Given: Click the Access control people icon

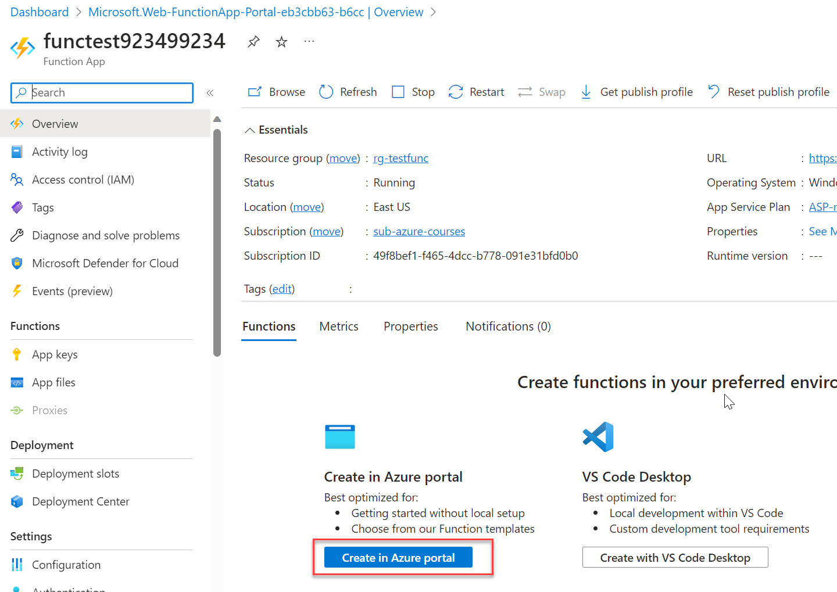Looking at the screenshot, I should point(17,180).
